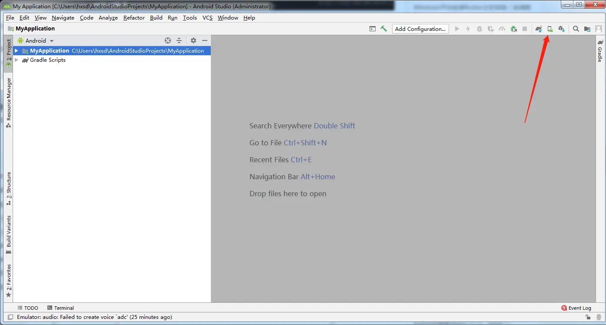Click the inspector hat icon in status bar
Screen dimensions: 606x325
[599, 317]
